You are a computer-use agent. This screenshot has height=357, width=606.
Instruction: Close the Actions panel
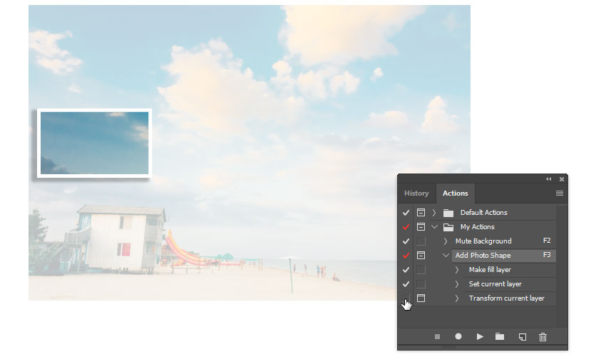pos(562,179)
